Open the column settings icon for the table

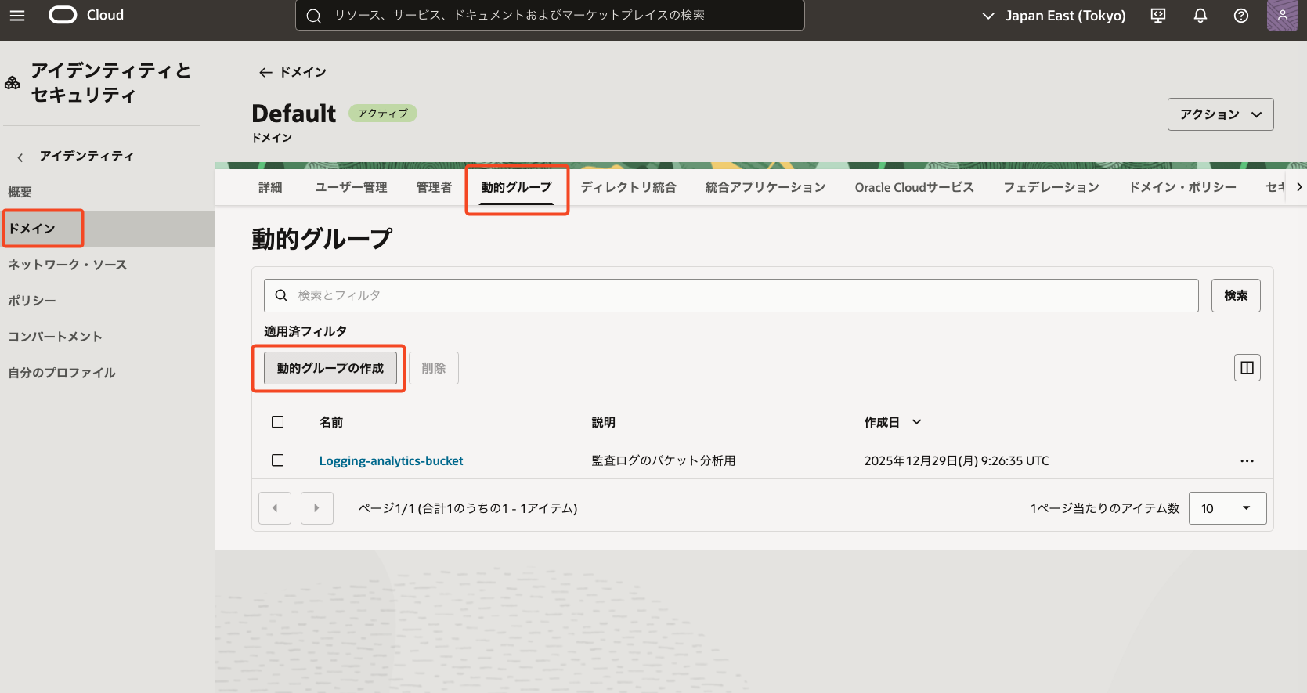click(x=1247, y=367)
